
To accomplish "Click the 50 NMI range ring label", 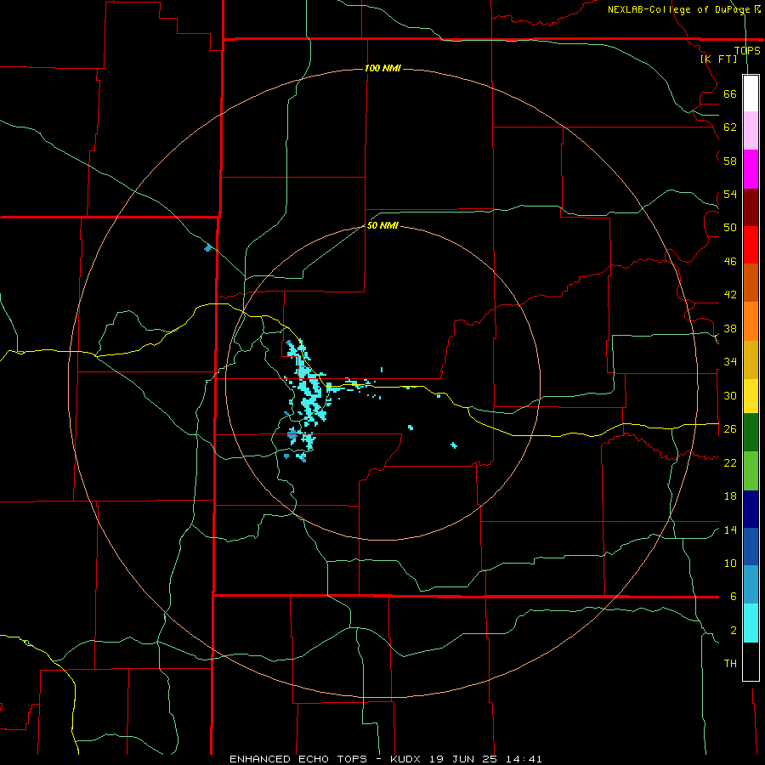I will click(382, 225).
